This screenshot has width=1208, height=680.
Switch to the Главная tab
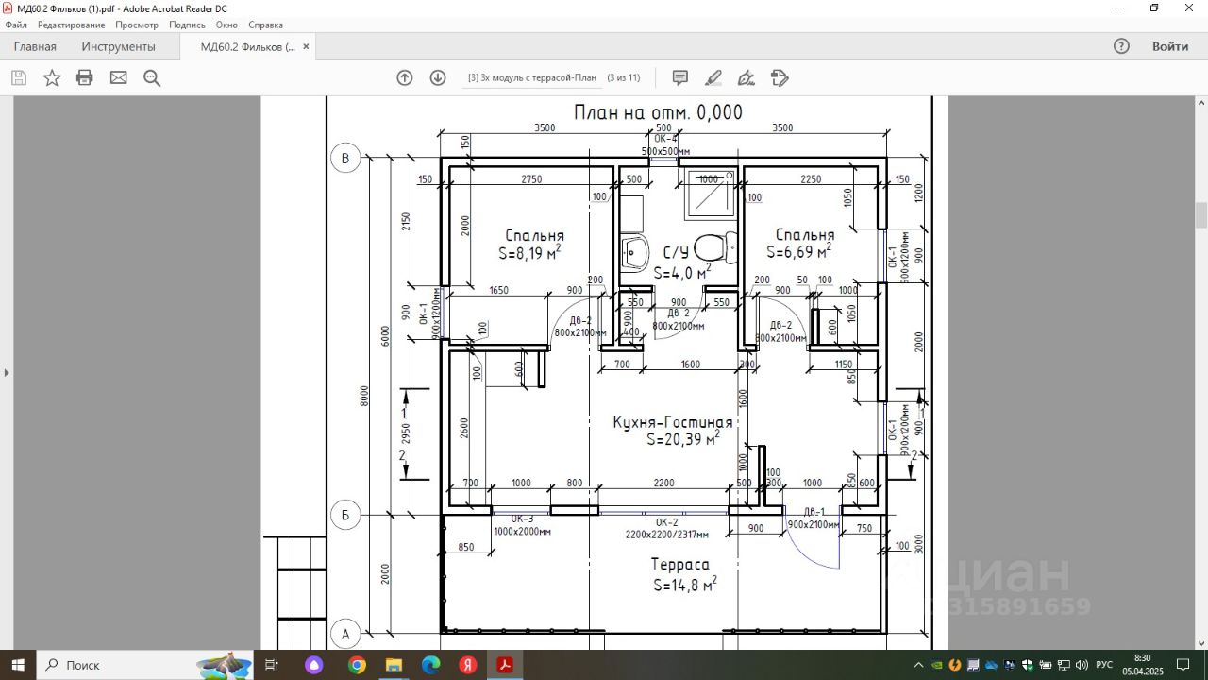point(35,46)
